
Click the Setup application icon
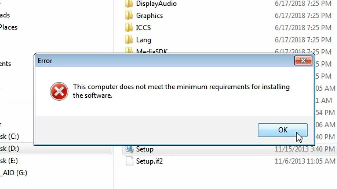coord(129,149)
